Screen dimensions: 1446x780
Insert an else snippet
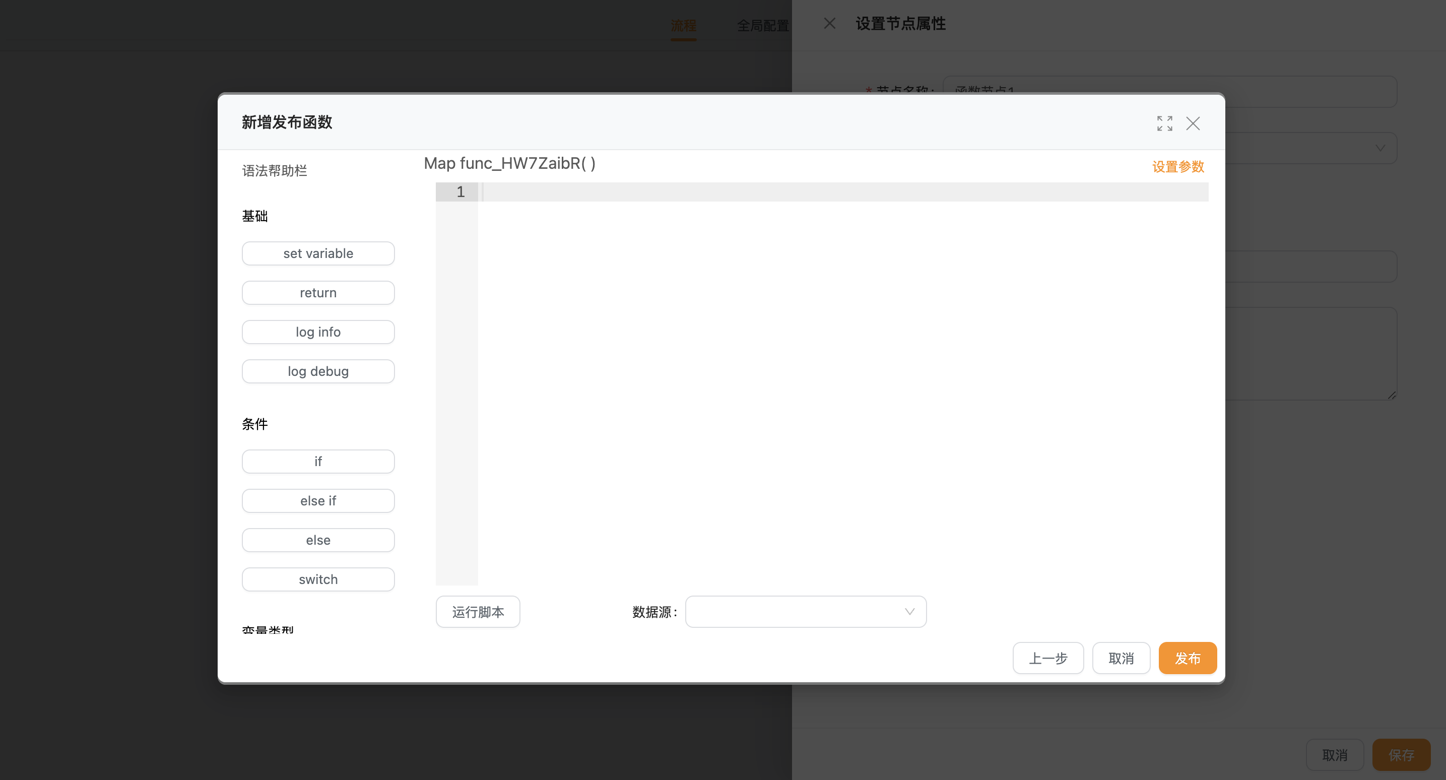[x=318, y=540]
